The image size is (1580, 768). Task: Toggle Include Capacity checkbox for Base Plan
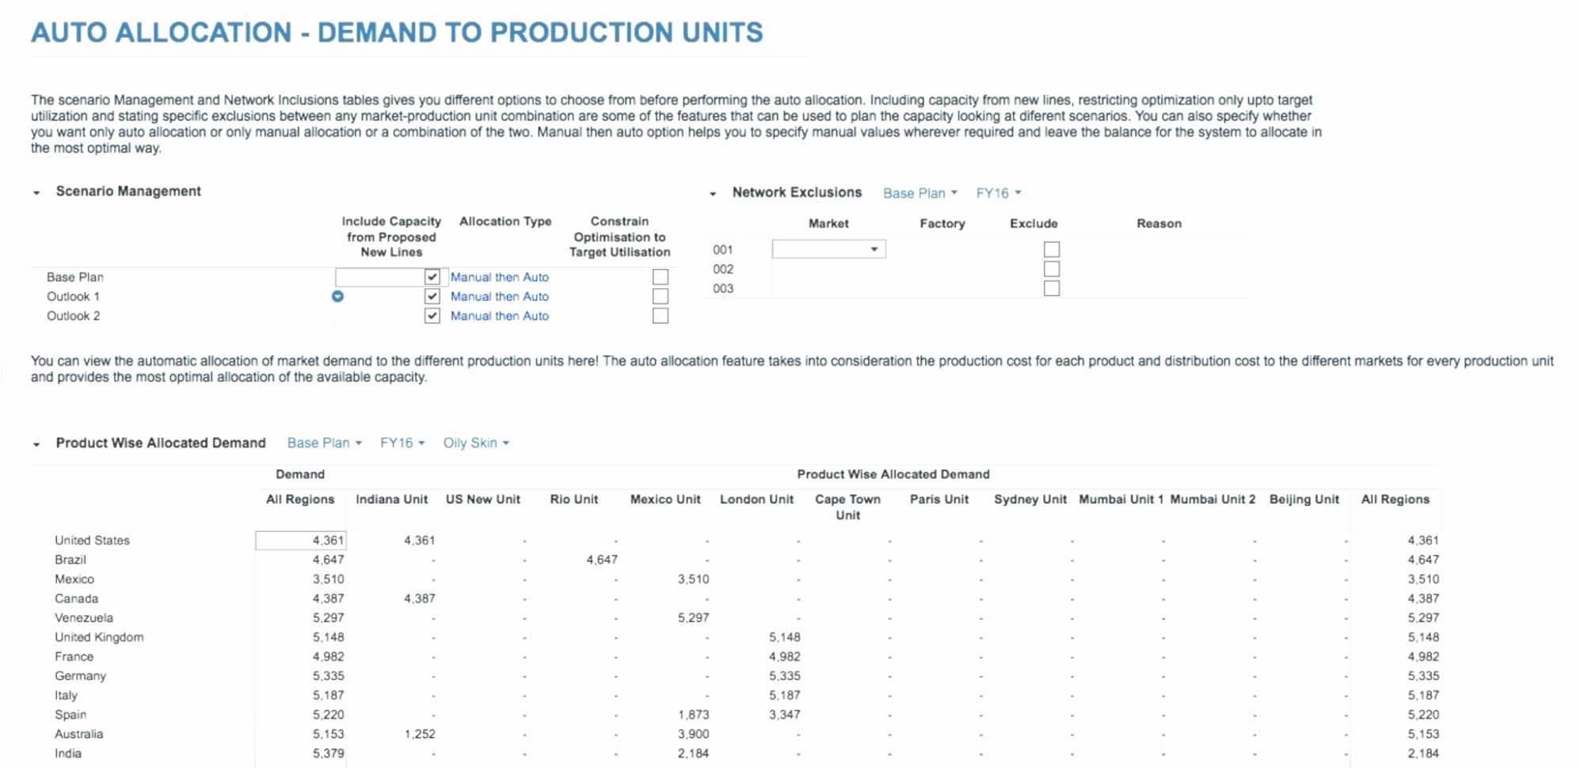tap(432, 277)
